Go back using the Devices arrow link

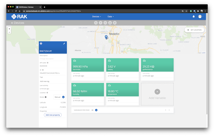click(x=18, y=23)
